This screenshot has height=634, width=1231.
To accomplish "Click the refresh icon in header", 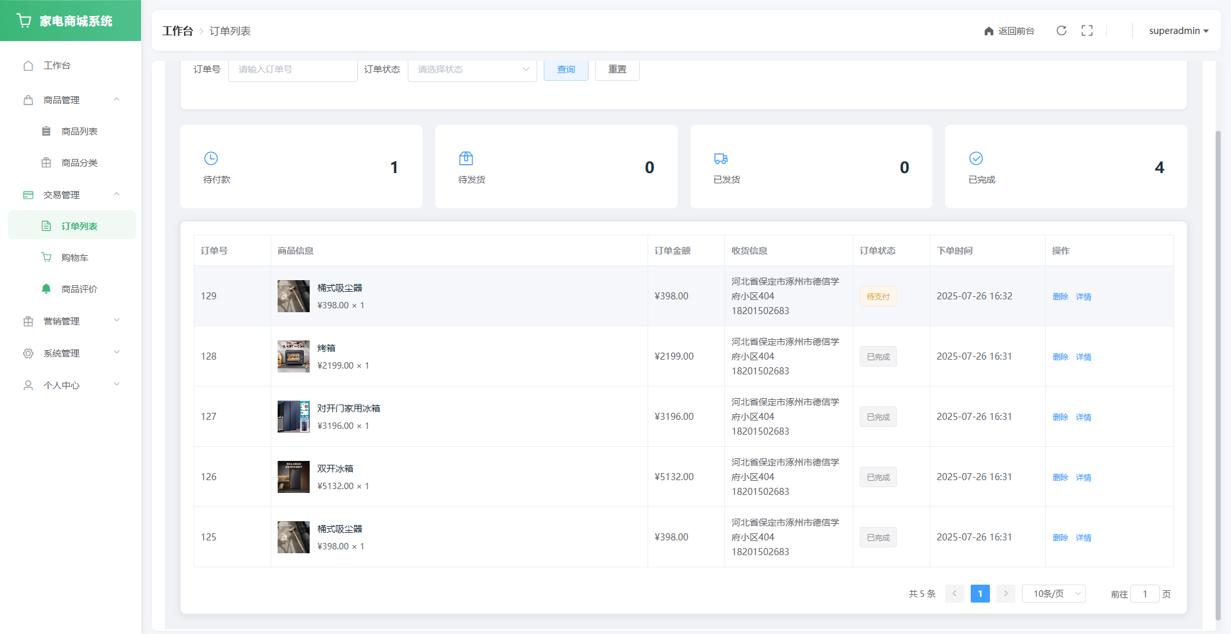I will pos(1061,31).
